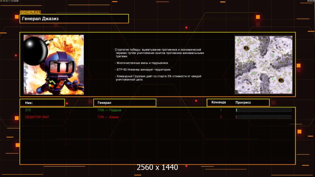Select start position marker 2 on the map

(246, 48)
